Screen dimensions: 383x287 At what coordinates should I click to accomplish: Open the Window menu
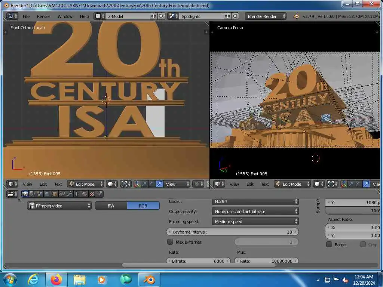pyautogui.click(x=65, y=16)
